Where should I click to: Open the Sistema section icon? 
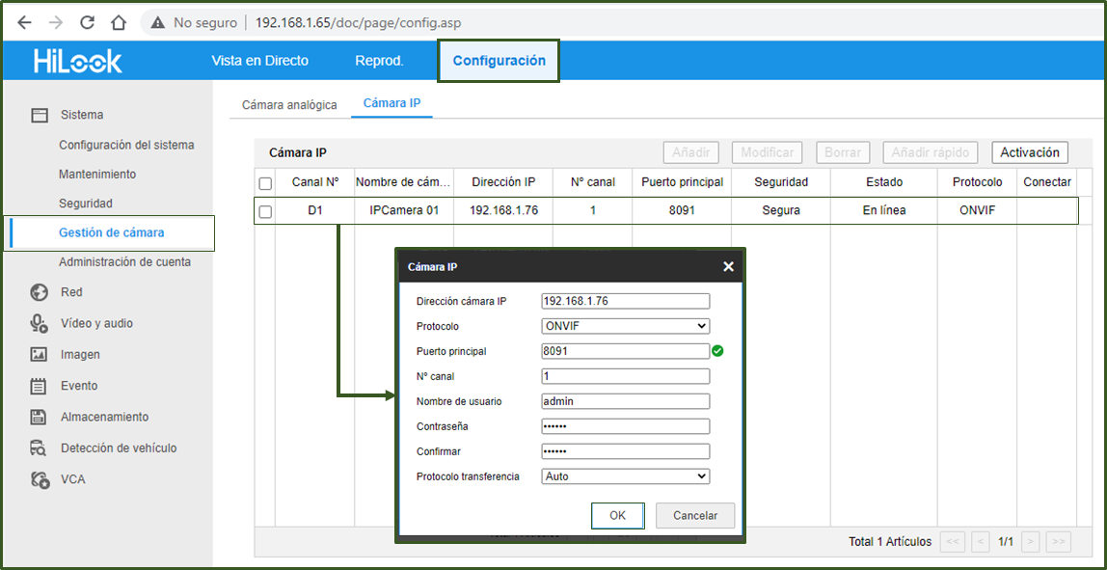tap(39, 115)
